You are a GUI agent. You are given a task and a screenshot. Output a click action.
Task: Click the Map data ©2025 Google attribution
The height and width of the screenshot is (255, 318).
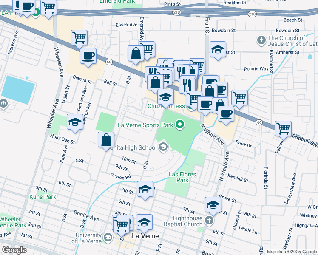coord(291,252)
